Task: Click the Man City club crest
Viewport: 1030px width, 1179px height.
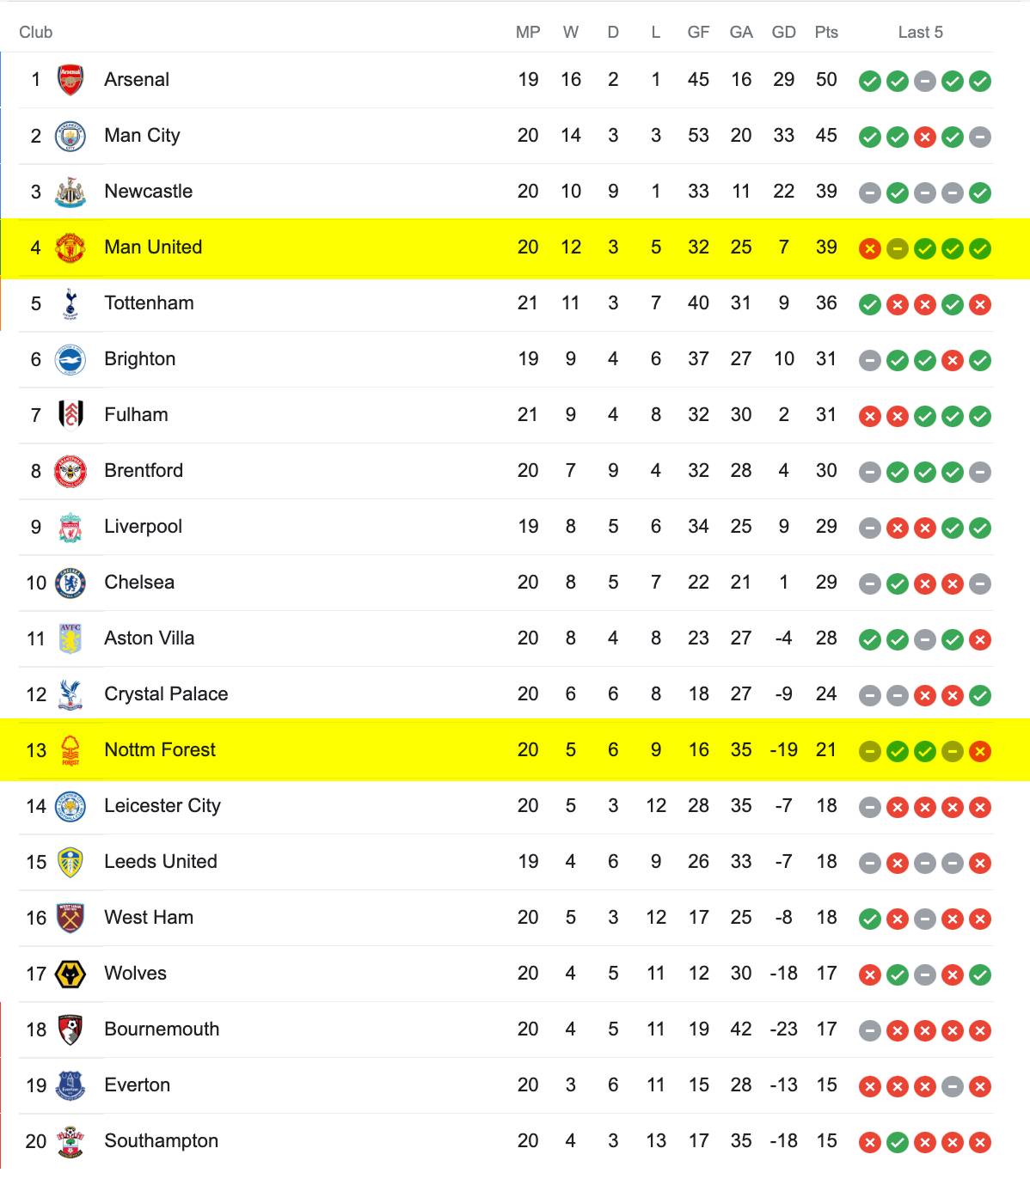Action: point(71,136)
